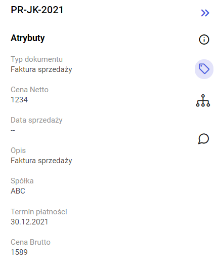Click the empty Data sprzedaży value dashes

13,130
